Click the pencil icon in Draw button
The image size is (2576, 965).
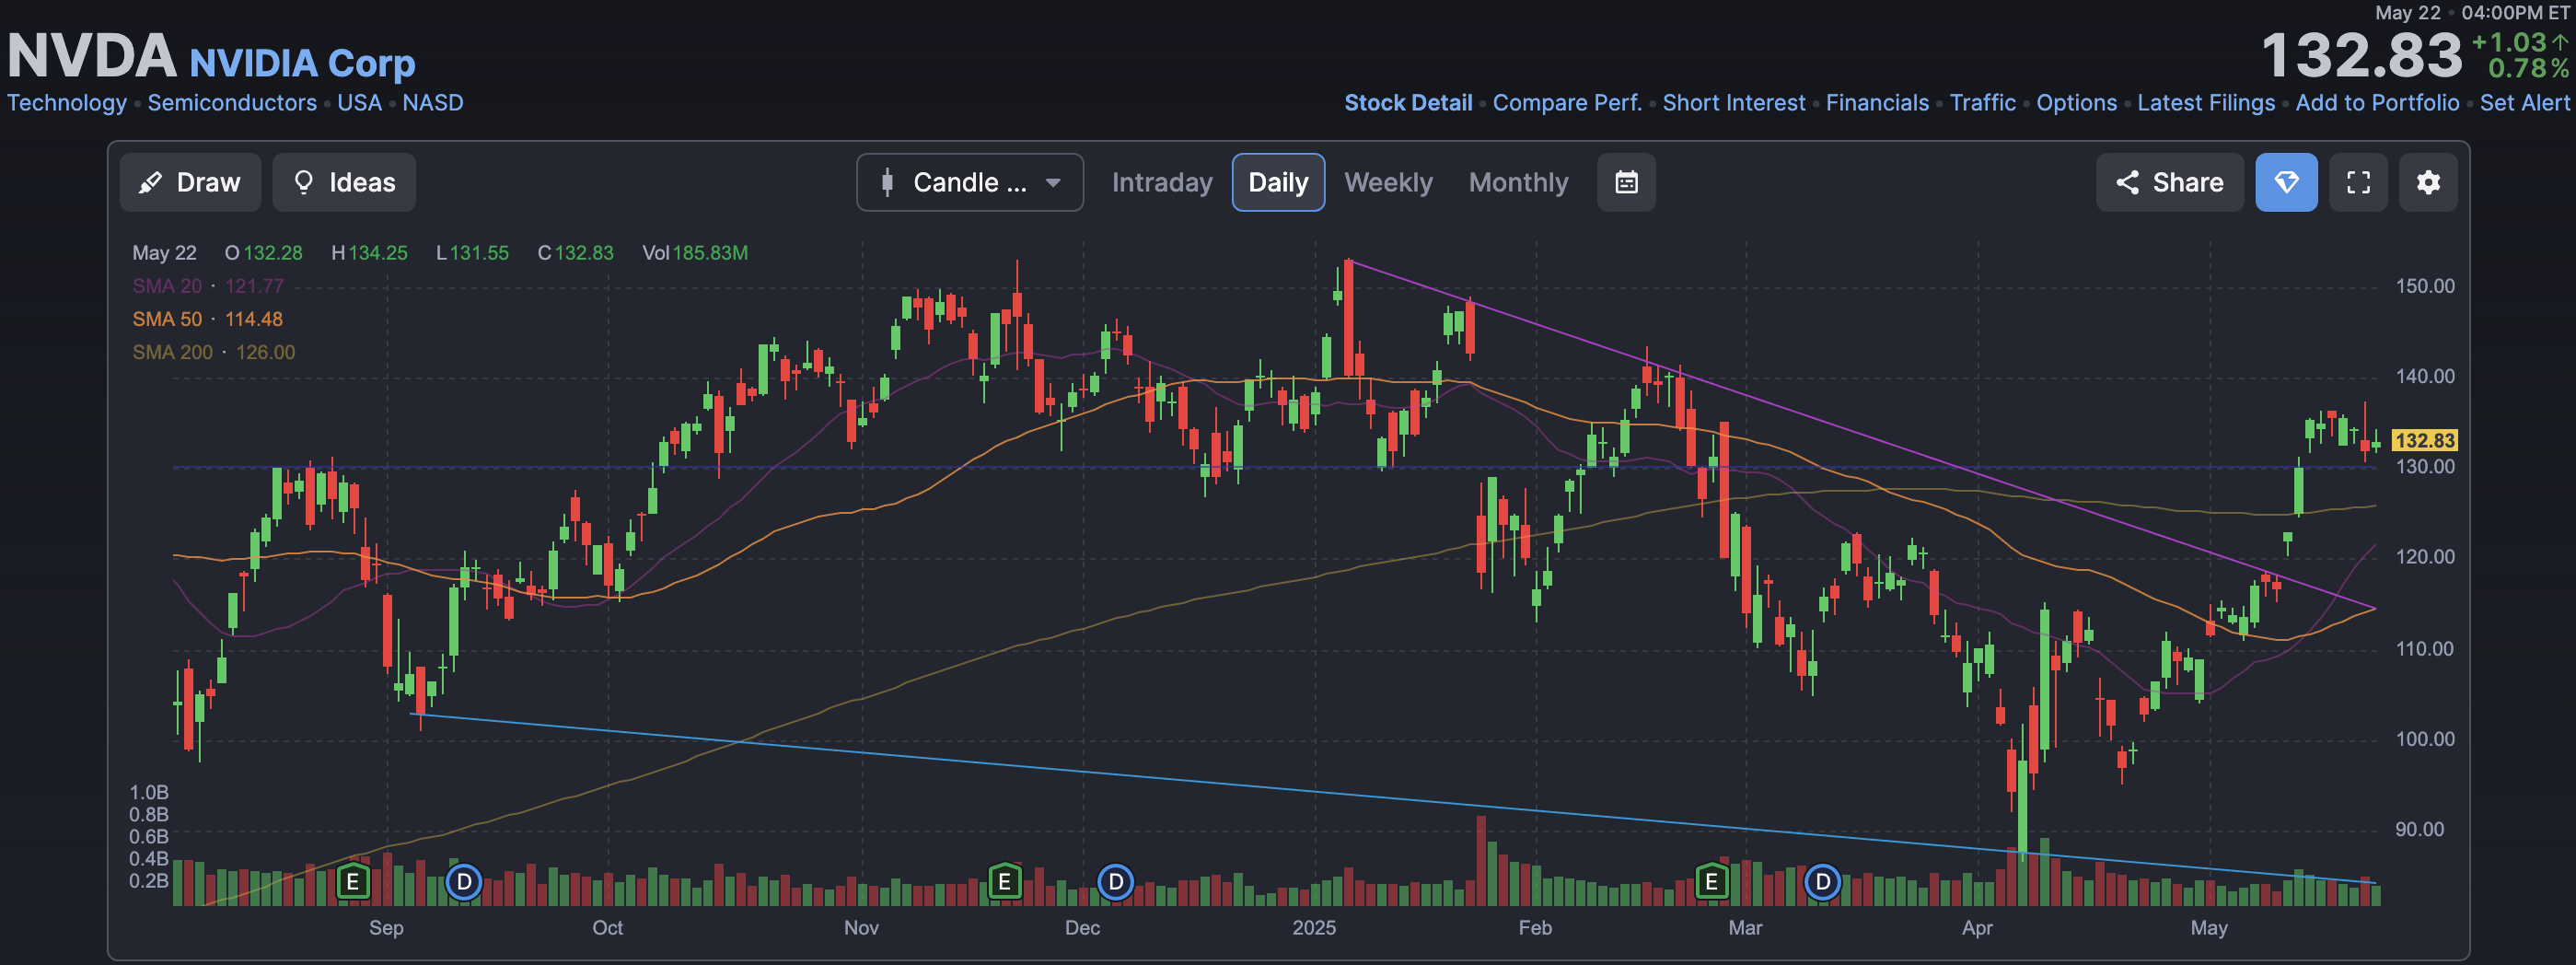pos(150,182)
